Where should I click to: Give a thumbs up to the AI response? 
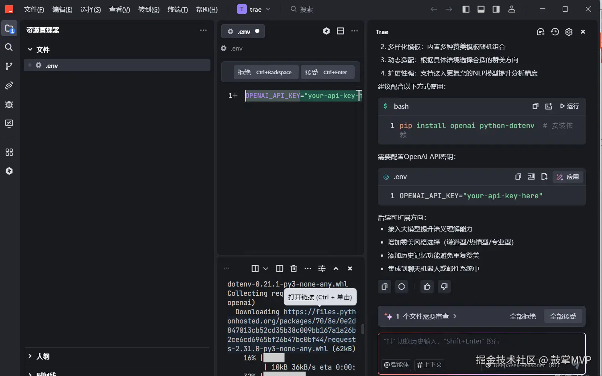(427, 287)
